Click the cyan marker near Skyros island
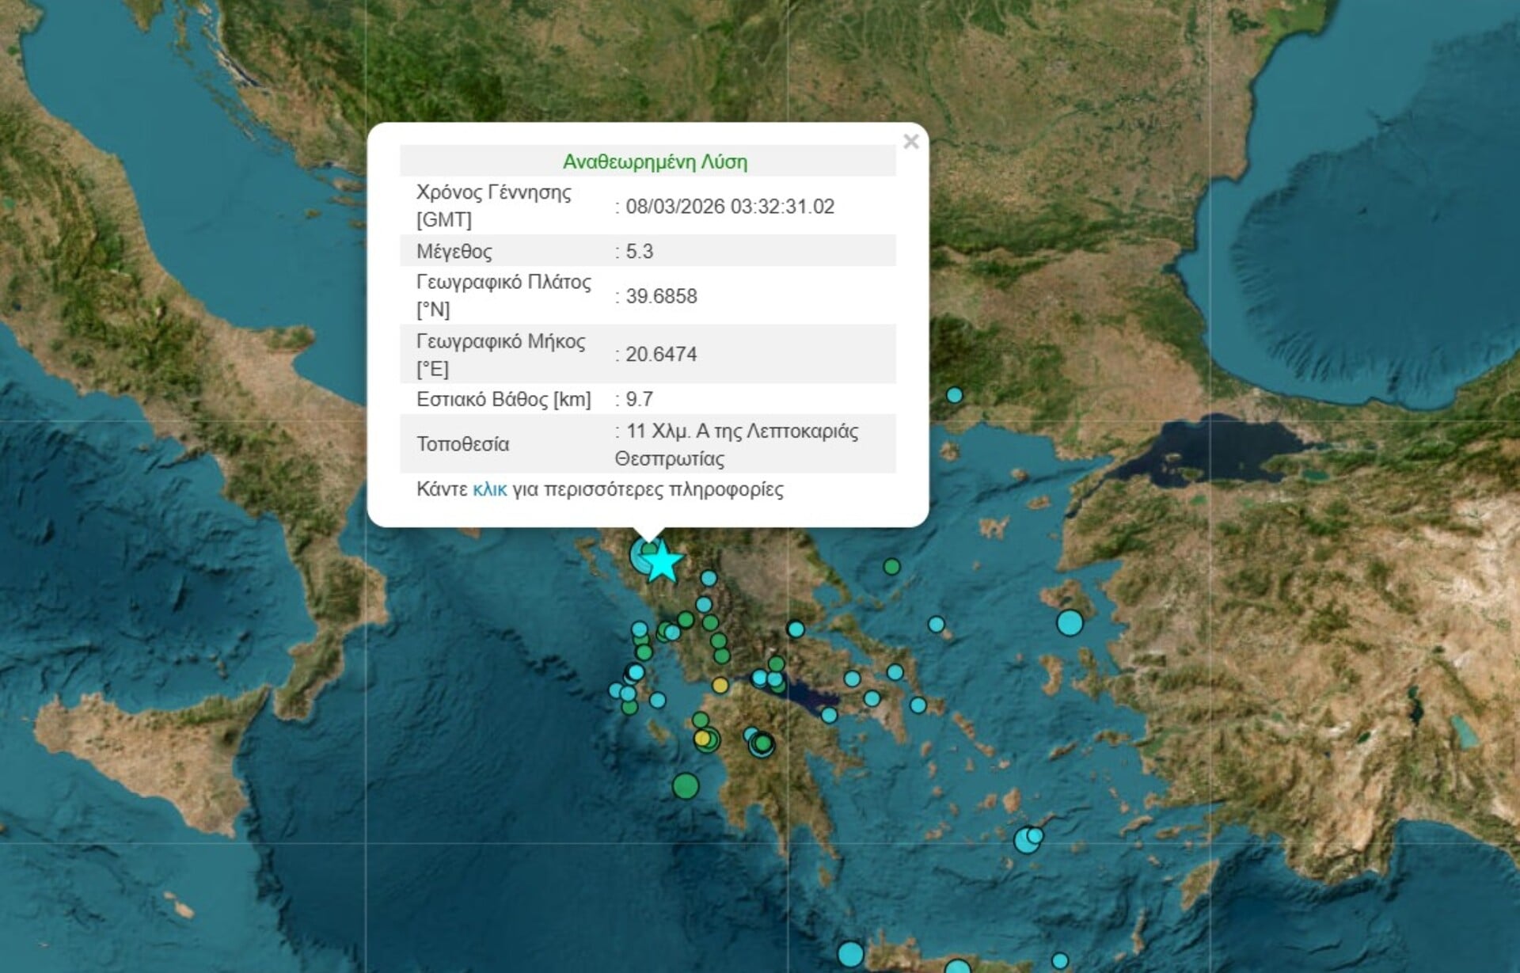 (937, 625)
